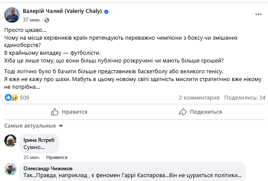This screenshot has width=268, height=181.
Task: Expand the Самые актуальные comment sort dropdown
Action: tap(34, 126)
